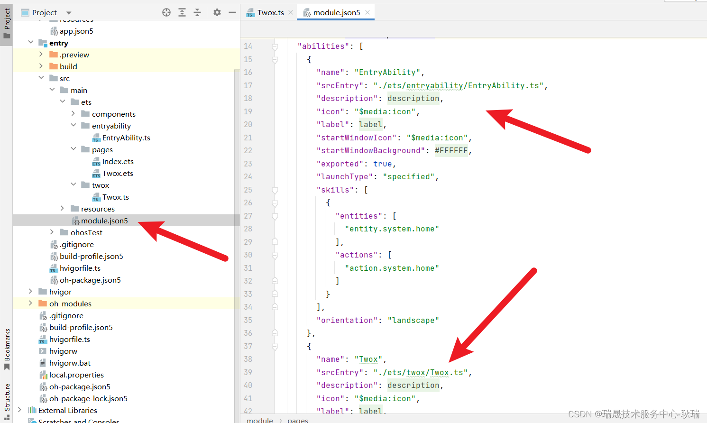707x423 pixels.
Task: Close the module.json5 tab
Action: coord(367,13)
